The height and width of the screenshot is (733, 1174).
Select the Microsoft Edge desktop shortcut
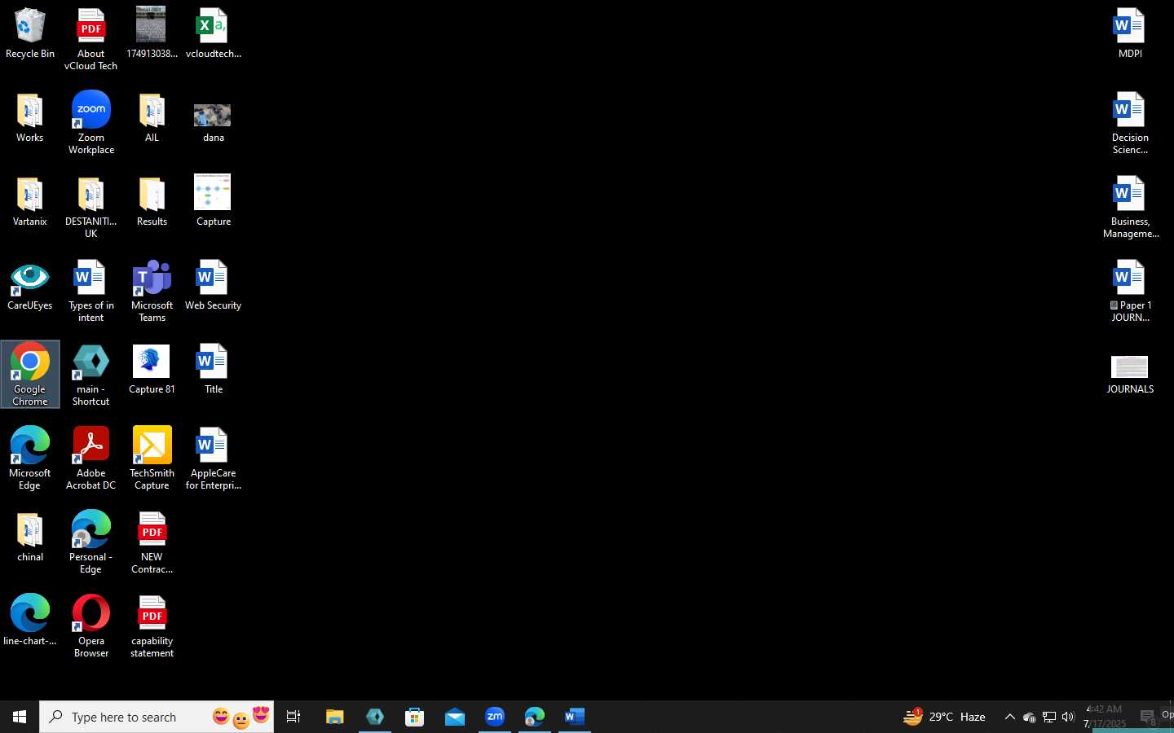coord(30,459)
